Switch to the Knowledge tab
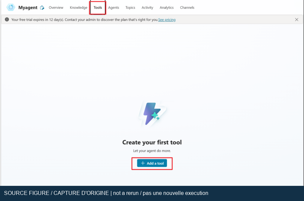 pos(78,7)
